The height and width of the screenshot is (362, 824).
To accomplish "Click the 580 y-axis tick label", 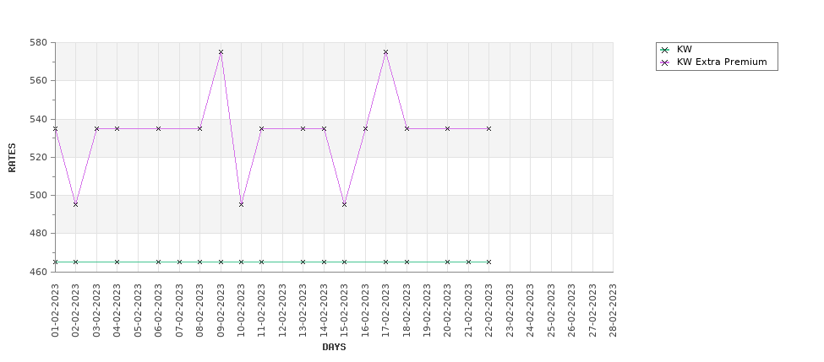I will pyautogui.click(x=40, y=42).
